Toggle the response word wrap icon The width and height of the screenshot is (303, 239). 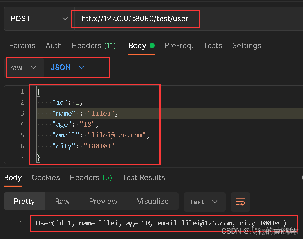pyautogui.click(x=240, y=202)
